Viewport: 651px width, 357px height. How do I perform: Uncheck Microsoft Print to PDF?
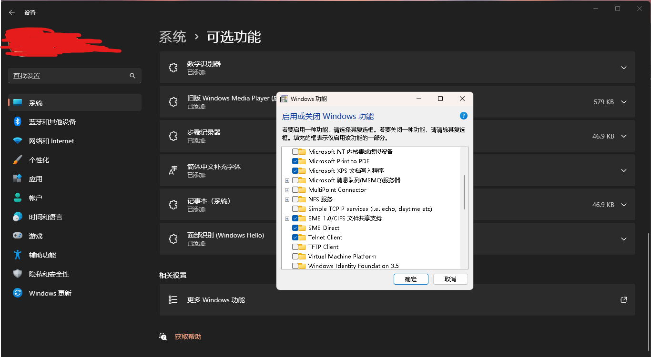tap(295, 161)
